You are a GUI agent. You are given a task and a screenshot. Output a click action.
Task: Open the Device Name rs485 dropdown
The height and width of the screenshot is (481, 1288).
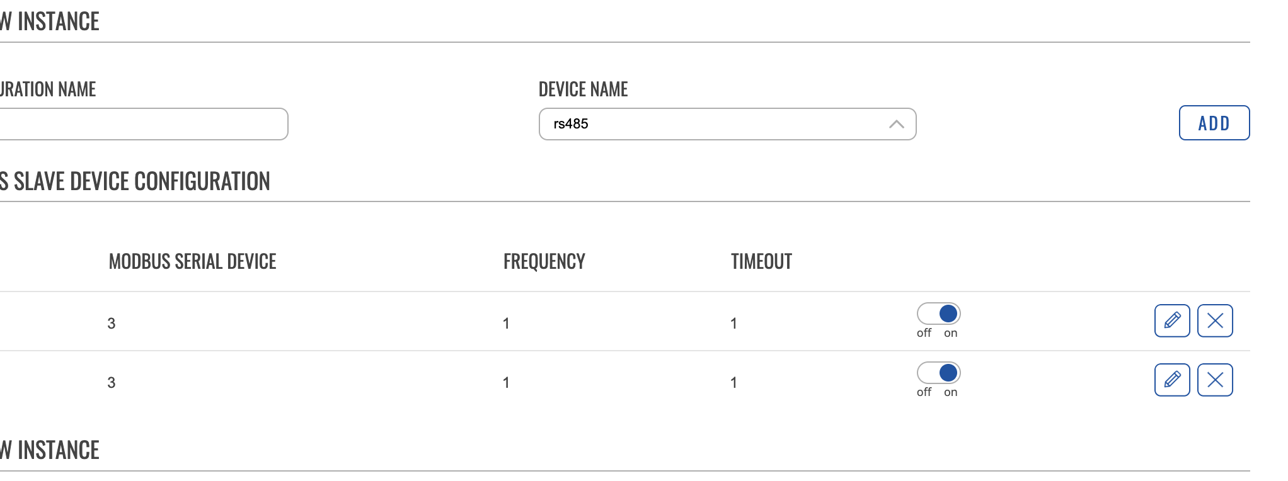pyautogui.click(x=727, y=124)
